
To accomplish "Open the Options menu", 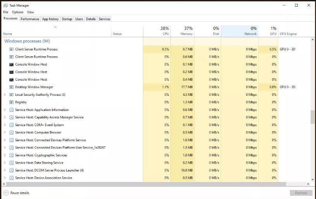I will tap(17, 12).
